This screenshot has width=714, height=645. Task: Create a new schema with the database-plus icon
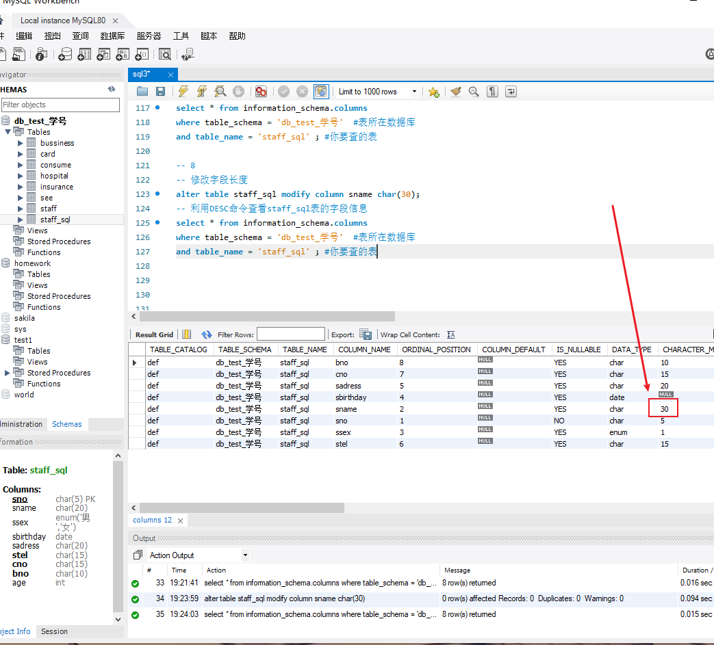coord(66,54)
